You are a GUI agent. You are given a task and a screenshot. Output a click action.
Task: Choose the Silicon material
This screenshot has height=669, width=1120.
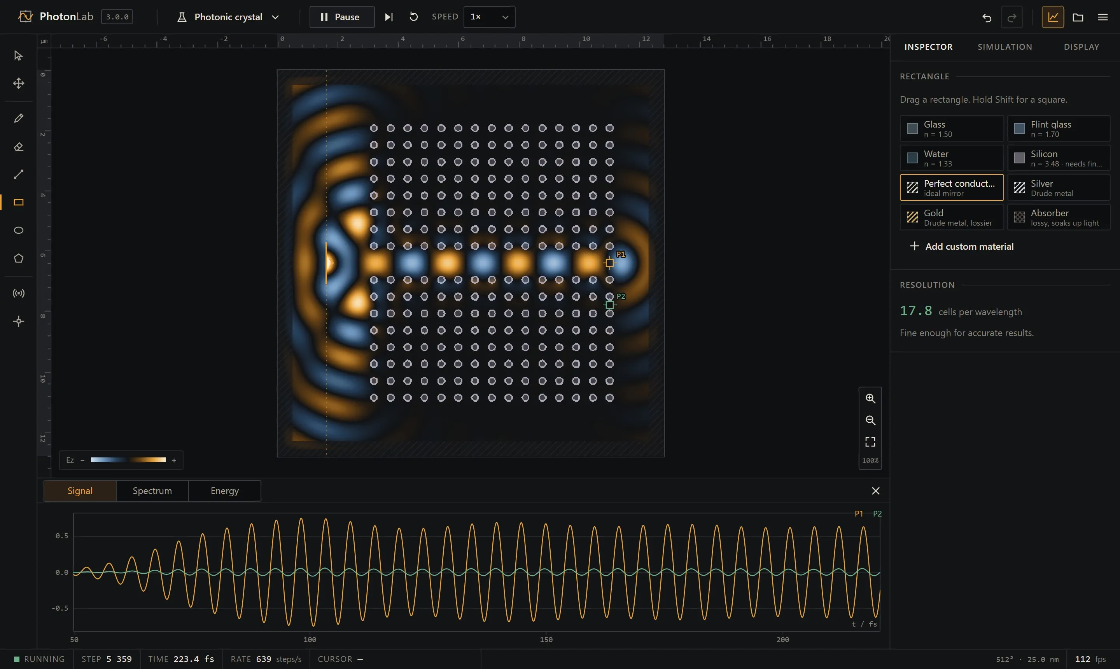pyautogui.click(x=1058, y=158)
